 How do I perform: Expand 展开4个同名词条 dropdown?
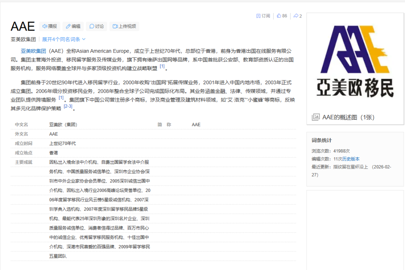click(64, 39)
